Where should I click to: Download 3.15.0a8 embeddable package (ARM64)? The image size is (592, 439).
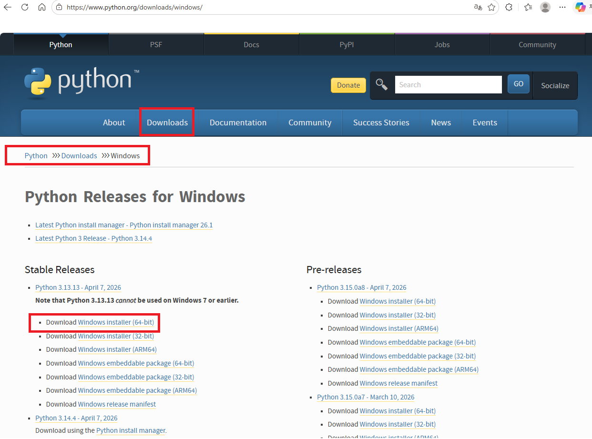point(419,369)
